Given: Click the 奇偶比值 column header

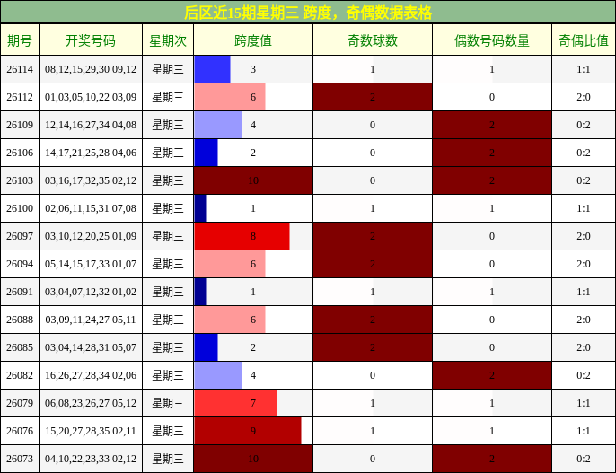Looking at the screenshot, I should point(584,40).
